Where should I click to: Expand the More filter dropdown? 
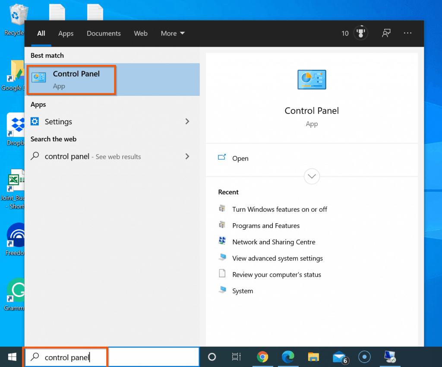click(172, 33)
